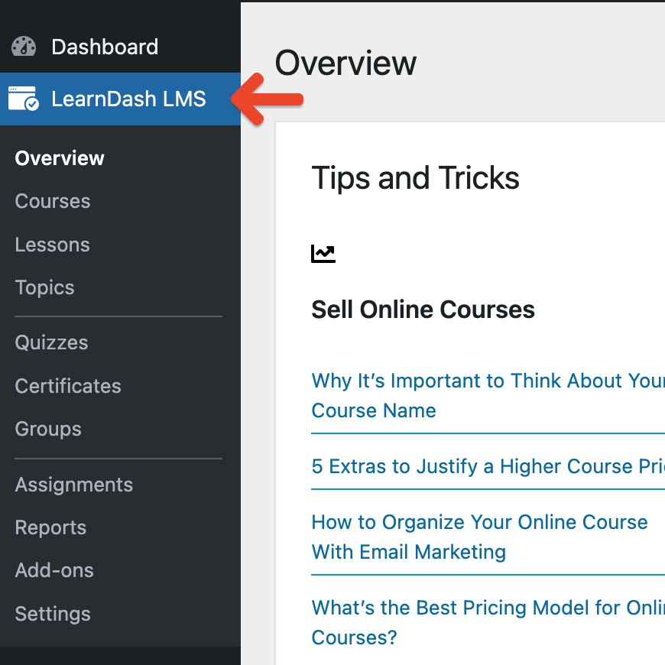Select LearnDash LMS in sidebar
The width and height of the screenshot is (665, 665).
(128, 99)
